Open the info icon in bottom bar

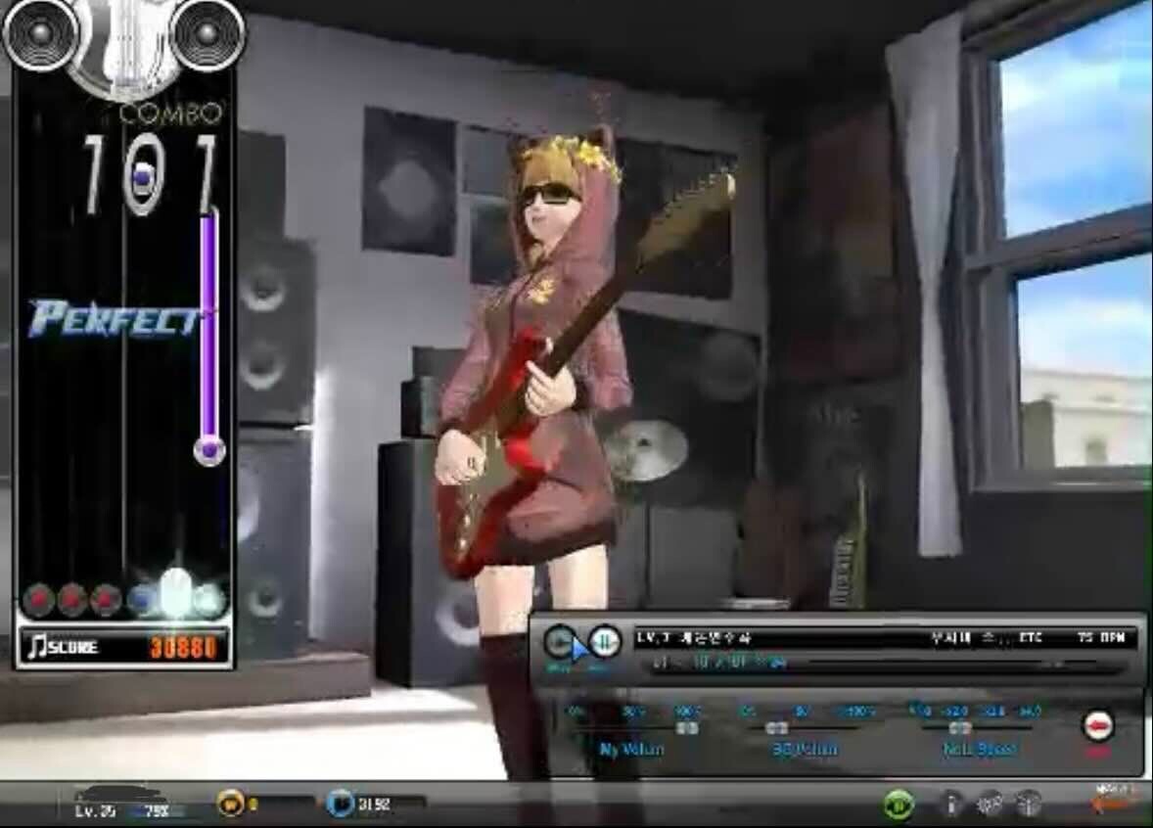(950, 804)
